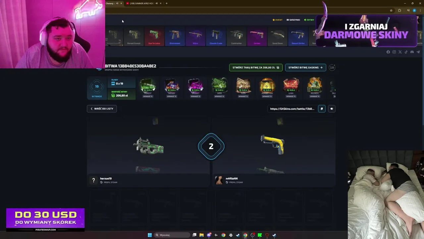This screenshot has height=239, width=424.
Task: Copy the battle link with the copy icon
Action: (322, 109)
